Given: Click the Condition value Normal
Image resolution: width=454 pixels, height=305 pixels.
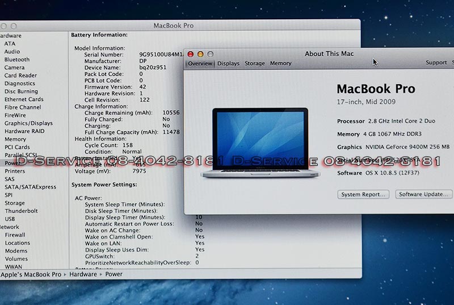Looking at the screenshot, I should click(x=132, y=152).
